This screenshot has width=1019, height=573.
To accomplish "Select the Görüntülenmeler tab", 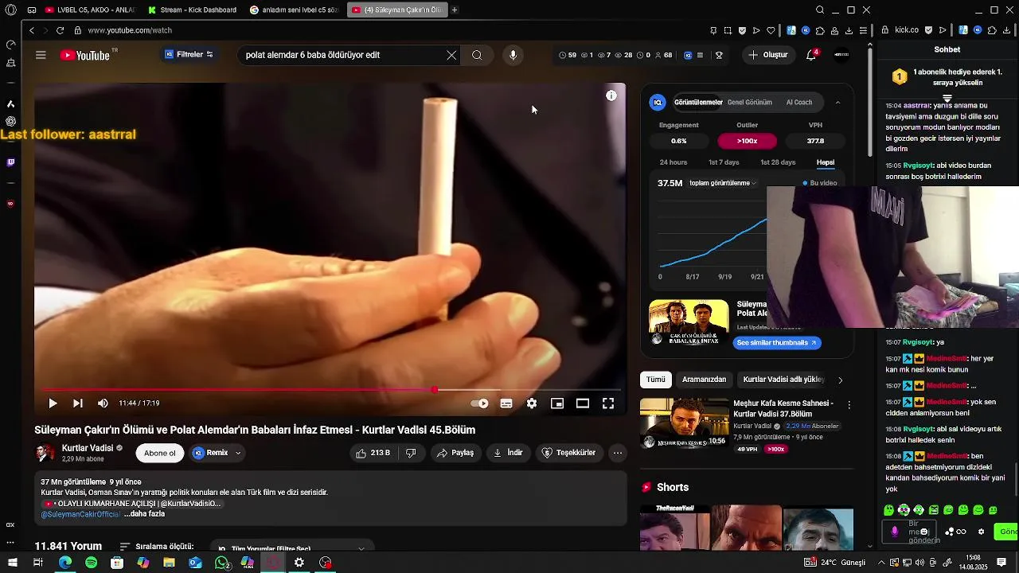I will pyautogui.click(x=698, y=103).
